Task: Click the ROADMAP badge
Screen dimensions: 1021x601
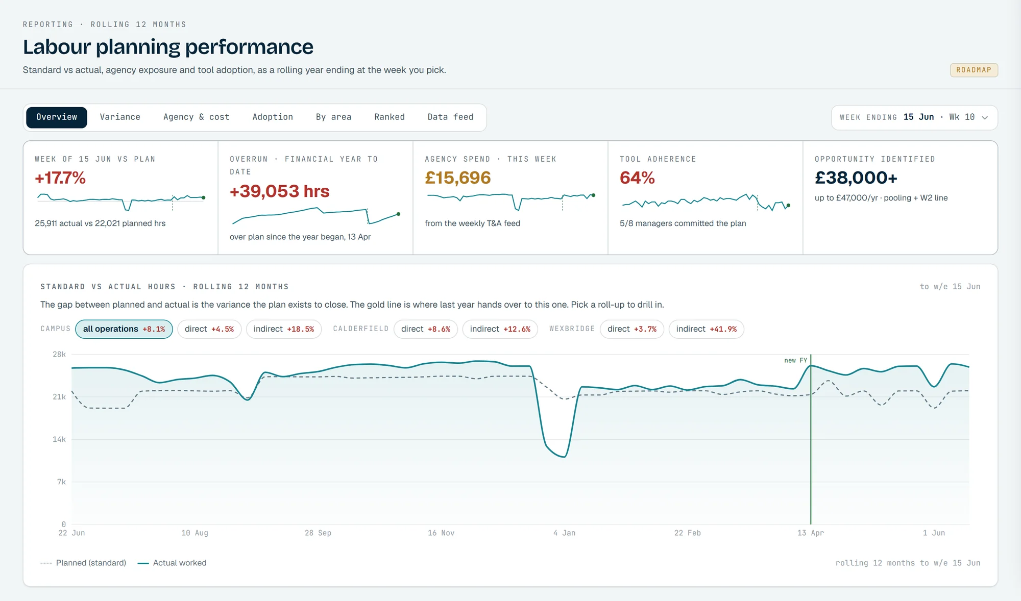Action: [974, 70]
